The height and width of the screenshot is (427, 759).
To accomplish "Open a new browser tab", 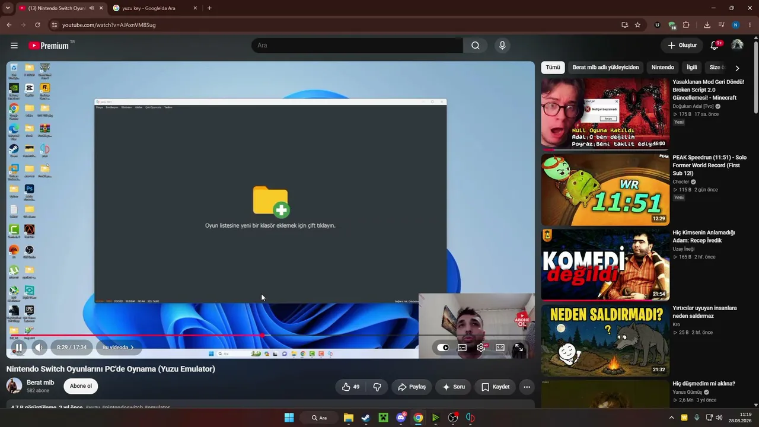I will click(209, 8).
